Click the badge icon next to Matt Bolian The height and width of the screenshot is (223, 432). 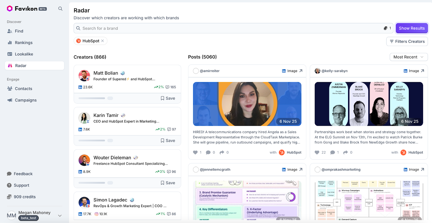(x=123, y=73)
